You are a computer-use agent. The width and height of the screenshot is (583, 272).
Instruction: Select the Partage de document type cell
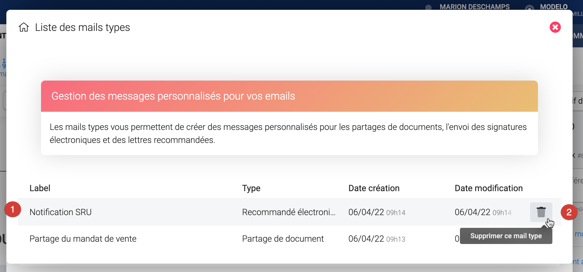click(283, 239)
